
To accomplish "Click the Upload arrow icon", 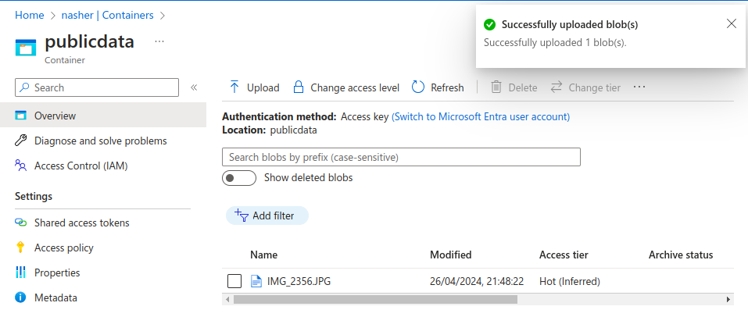I will pyautogui.click(x=234, y=87).
